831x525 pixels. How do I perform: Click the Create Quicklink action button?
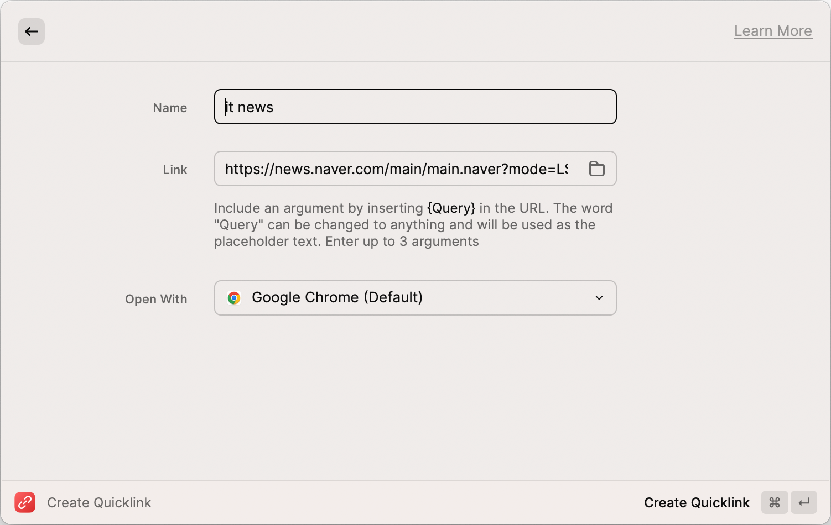697,502
